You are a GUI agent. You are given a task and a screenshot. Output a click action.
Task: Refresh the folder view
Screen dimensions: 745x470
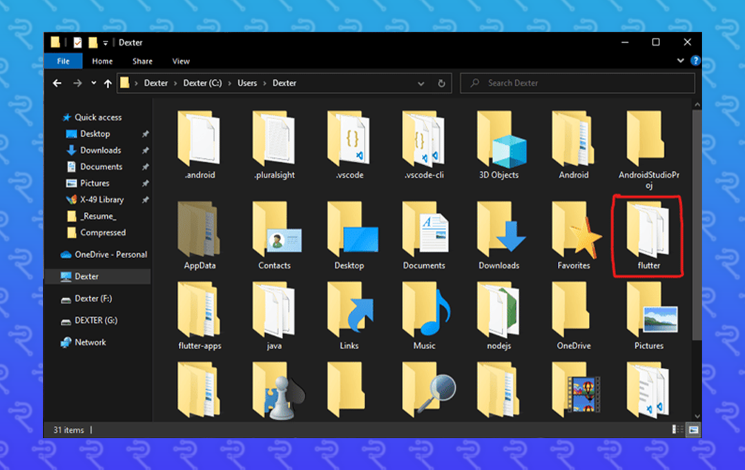[441, 84]
